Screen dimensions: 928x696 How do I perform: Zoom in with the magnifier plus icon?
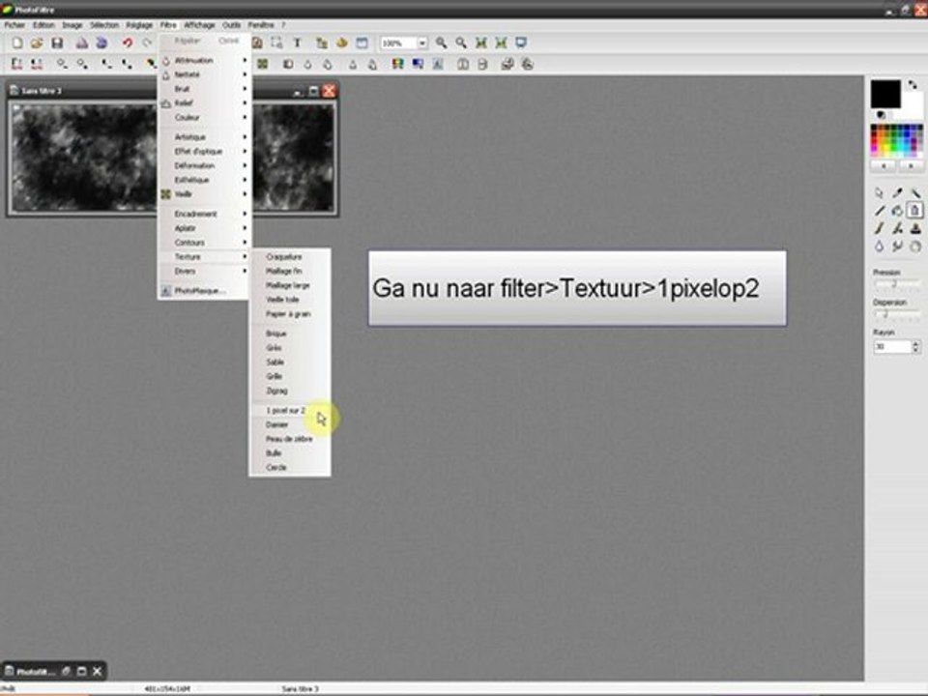(441, 43)
